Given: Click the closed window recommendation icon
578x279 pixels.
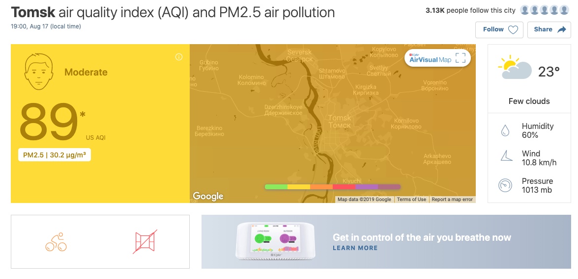Looking at the screenshot, I should pos(145,242).
